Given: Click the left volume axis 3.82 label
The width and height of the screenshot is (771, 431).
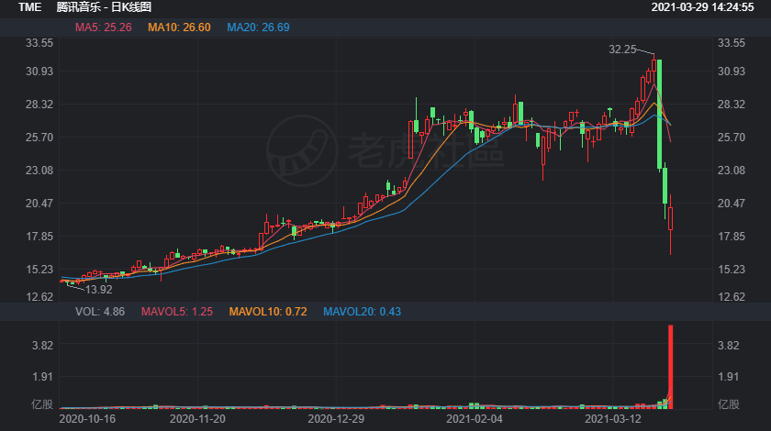Looking at the screenshot, I should (42, 346).
